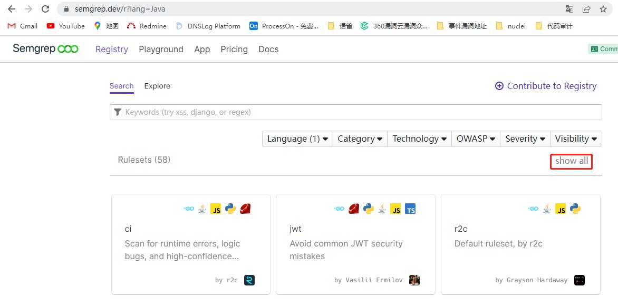Screen dimensions: 618x306
Task: Expand the Language (1) filter dropdown
Action: [x=297, y=139]
